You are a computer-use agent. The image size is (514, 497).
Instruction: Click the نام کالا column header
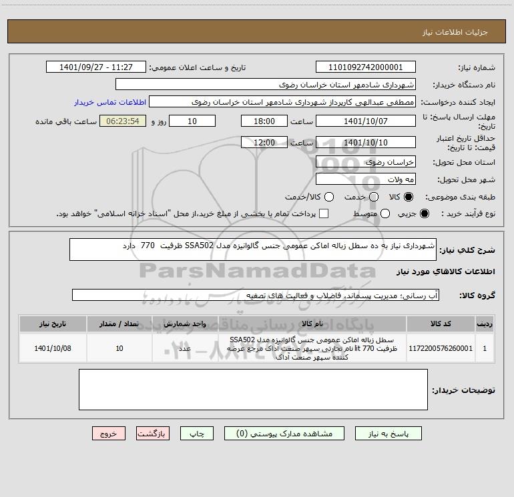tap(312, 324)
